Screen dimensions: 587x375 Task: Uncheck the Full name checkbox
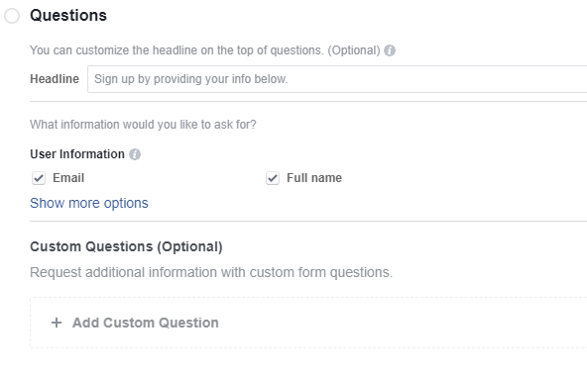(x=273, y=178)
